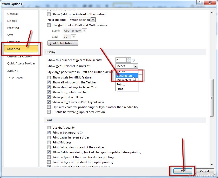
Task: Enable Print on back of sheet for duplex
Action: point(49,162)
